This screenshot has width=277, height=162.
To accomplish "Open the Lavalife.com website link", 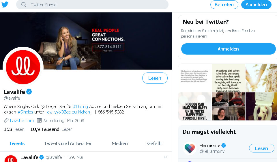I will (x=22, y=120).
